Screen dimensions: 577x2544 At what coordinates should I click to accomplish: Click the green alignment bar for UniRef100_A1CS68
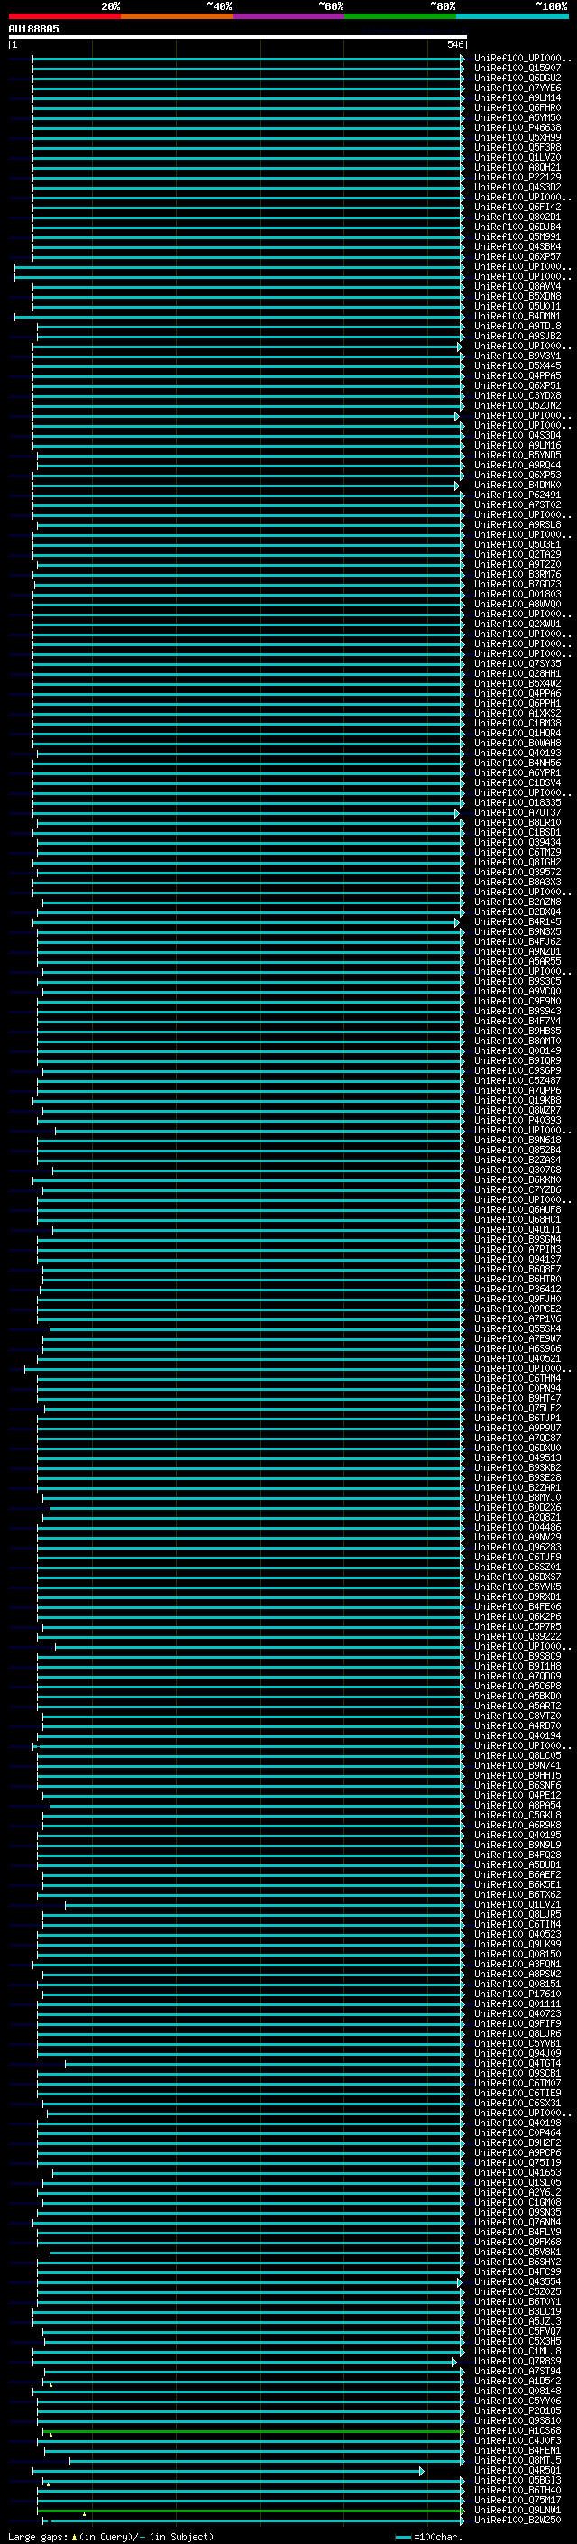(x=253, y=2430)
